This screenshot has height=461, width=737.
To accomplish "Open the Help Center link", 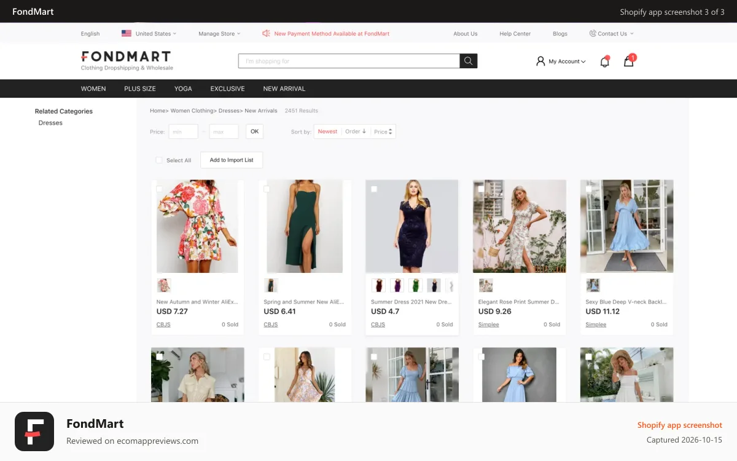I will coord(515,34).
